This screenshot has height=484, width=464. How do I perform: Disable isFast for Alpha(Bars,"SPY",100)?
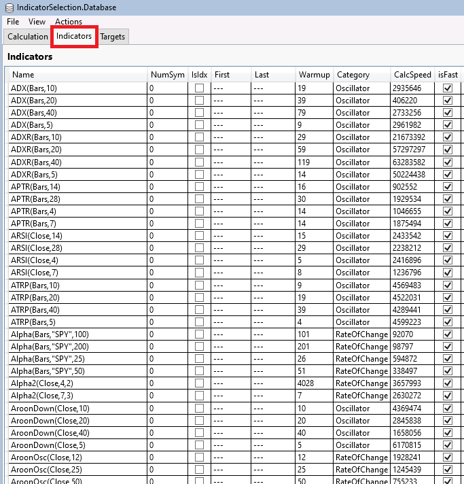click(448, 334)
